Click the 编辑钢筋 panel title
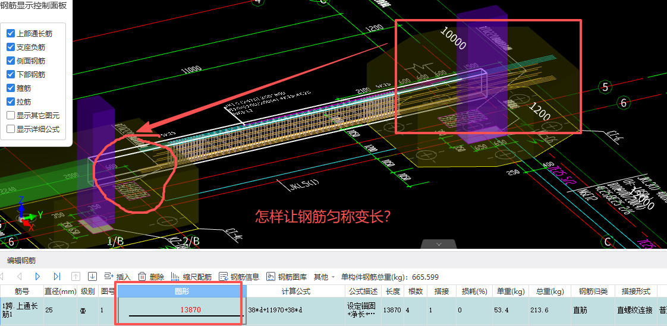This screenshot has height=326, width=667. [20, 261]
